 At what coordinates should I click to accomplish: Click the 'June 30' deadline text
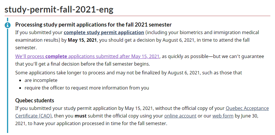coord(249,116)
